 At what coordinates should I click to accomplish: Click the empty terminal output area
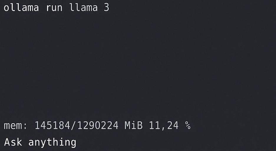click(x=138, y=65)
